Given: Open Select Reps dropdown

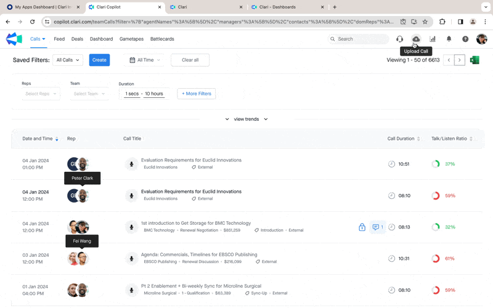Looking at the screenshot, I should tap(41, 94).
